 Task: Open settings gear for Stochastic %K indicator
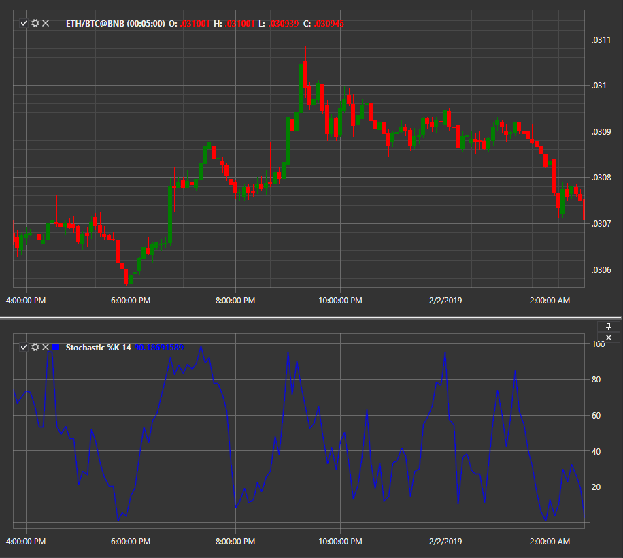35,347
